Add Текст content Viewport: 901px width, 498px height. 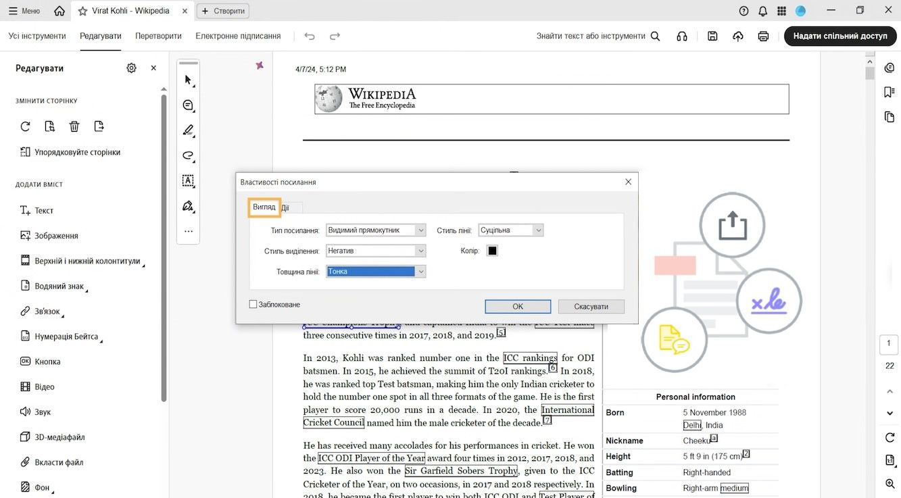coord(36,211)
